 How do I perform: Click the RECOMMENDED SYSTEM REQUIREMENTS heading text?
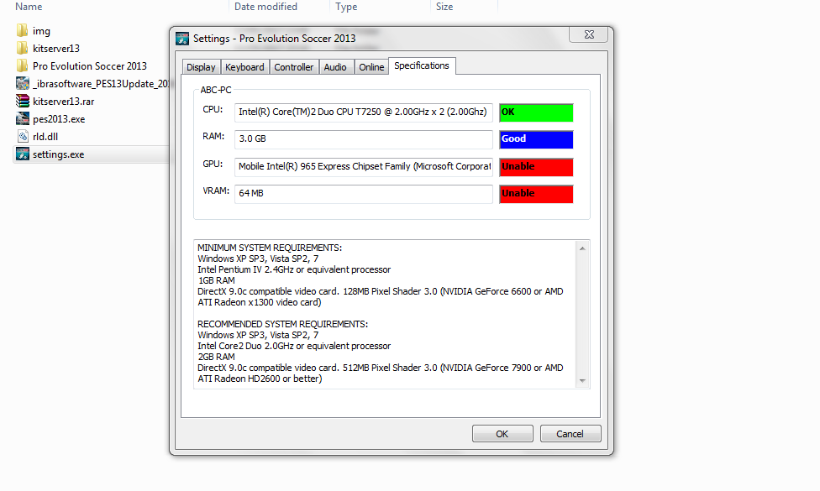point(283,324)
